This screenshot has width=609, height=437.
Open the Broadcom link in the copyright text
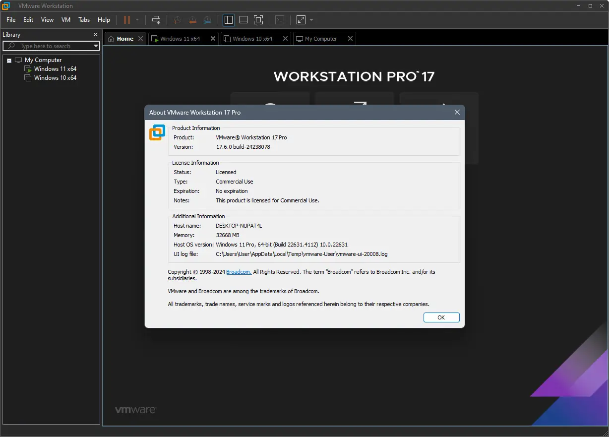click(239, 272)
